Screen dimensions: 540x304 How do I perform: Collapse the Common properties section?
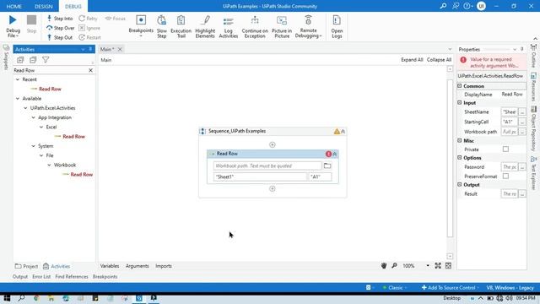tap(459, 86)
